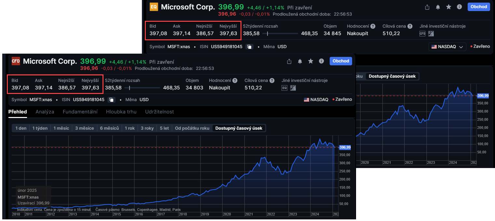Image resolution: width=495 pixels, height=221 pixels.
Task: Click the US flag beside NASDAQ in CFD window
Action: tap(307, 100)
